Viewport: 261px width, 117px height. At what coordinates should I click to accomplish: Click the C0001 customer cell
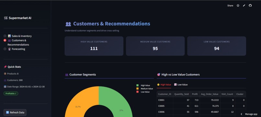[165, 100]
